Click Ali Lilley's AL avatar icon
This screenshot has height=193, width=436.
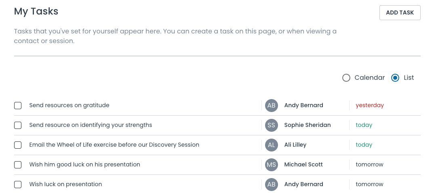tap(272, 145)
